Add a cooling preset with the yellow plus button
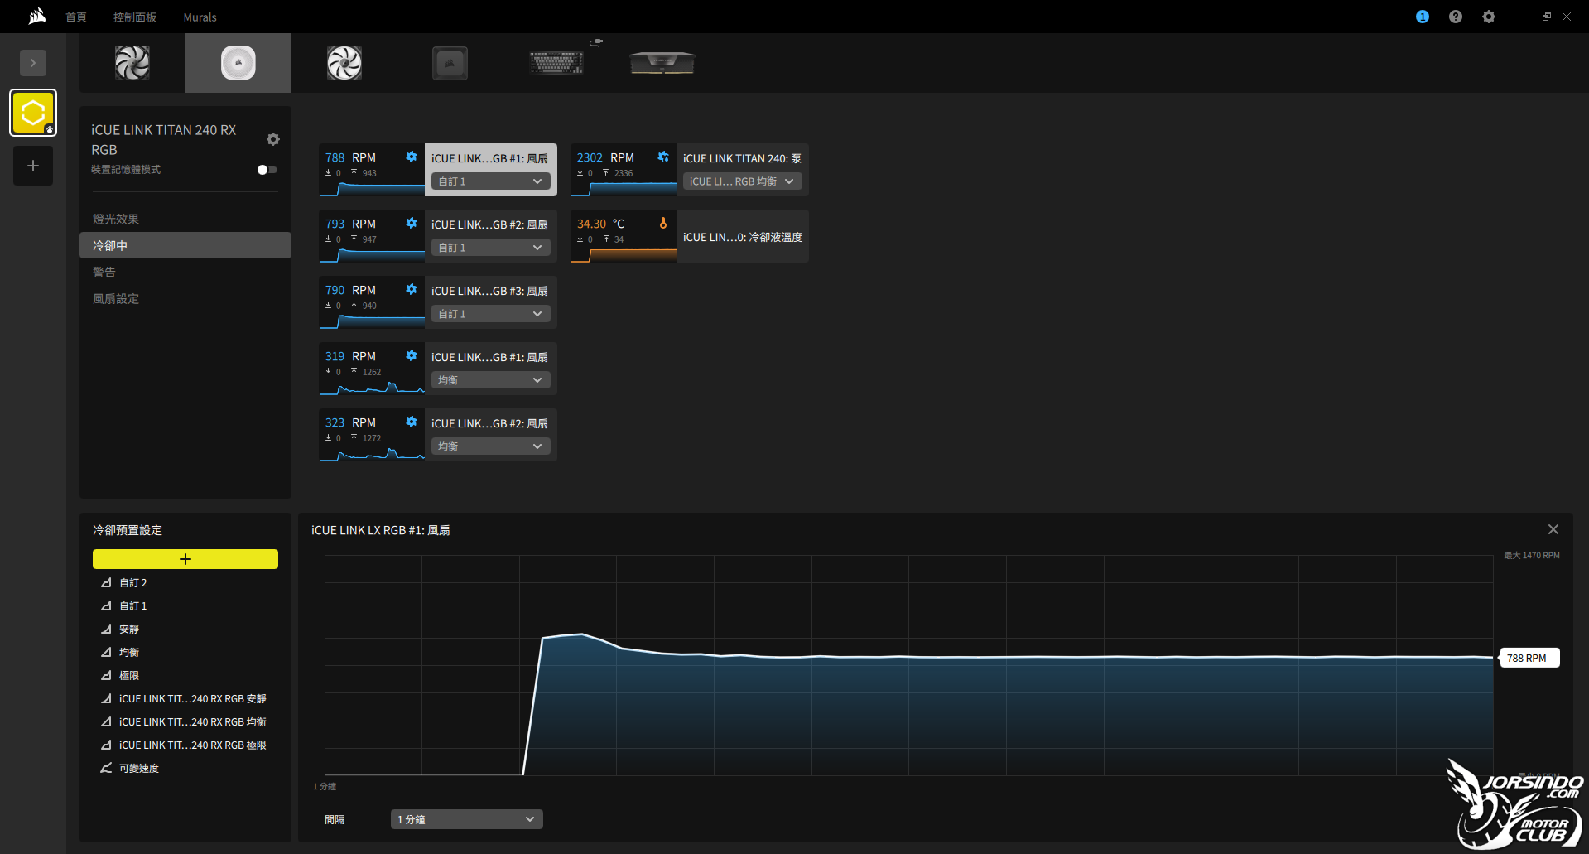The height and width of the screenshot is (854, 1589). click(x=185, y=559)
